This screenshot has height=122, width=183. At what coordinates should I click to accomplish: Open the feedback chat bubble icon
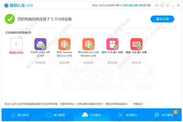click(x=157, y=5)
